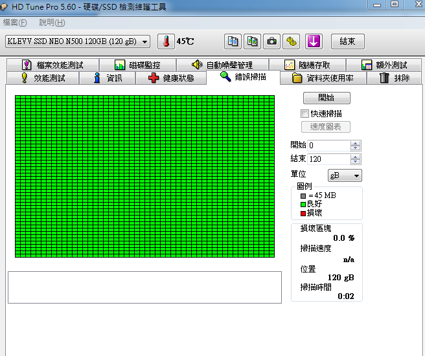Switch to the 額外測試 tab
This screenshot has width=425, height=356.
(384, 65)
